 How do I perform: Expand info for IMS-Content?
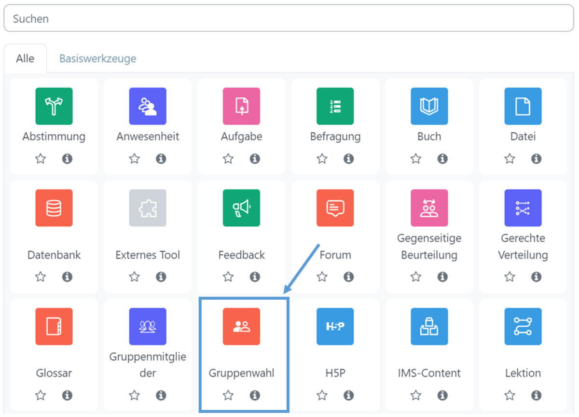coord(442,395)
